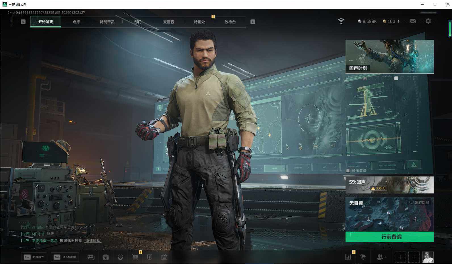Click the 无积分 warning label

point(379,188)
